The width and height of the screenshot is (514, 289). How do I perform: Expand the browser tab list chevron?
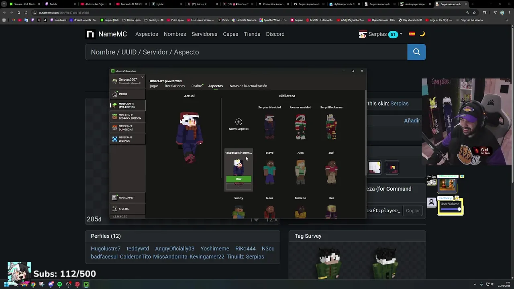coord(4,4)
